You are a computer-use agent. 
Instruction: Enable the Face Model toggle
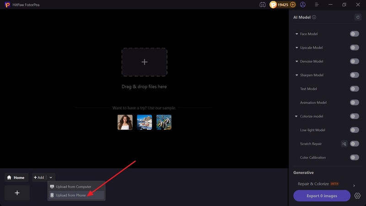[354, 34]
